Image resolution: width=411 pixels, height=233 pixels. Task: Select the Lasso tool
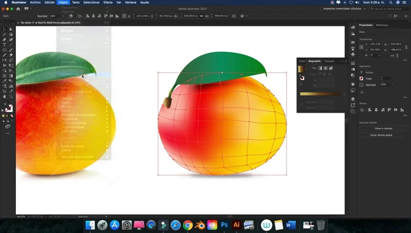(11, 35)
